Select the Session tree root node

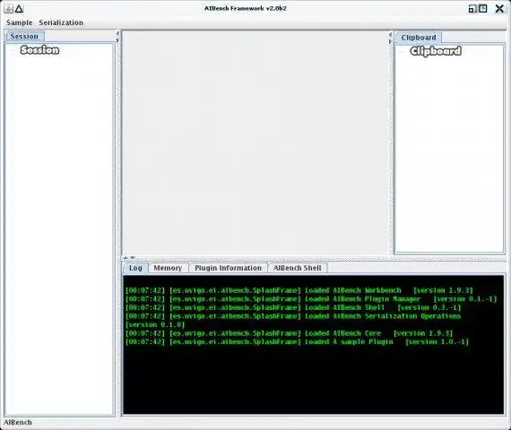tap(39, 50)
